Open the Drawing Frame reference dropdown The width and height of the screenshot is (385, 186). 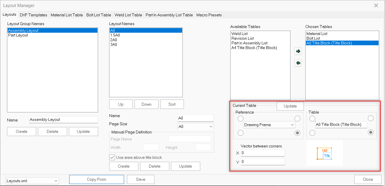click(x=269, y=125)
